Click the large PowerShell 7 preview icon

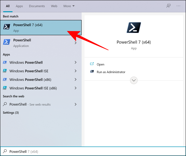133,27
